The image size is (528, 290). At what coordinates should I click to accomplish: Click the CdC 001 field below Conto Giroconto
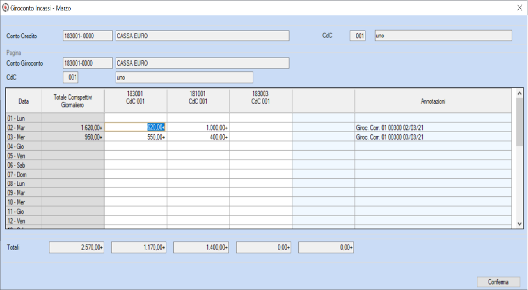point(70,77)
